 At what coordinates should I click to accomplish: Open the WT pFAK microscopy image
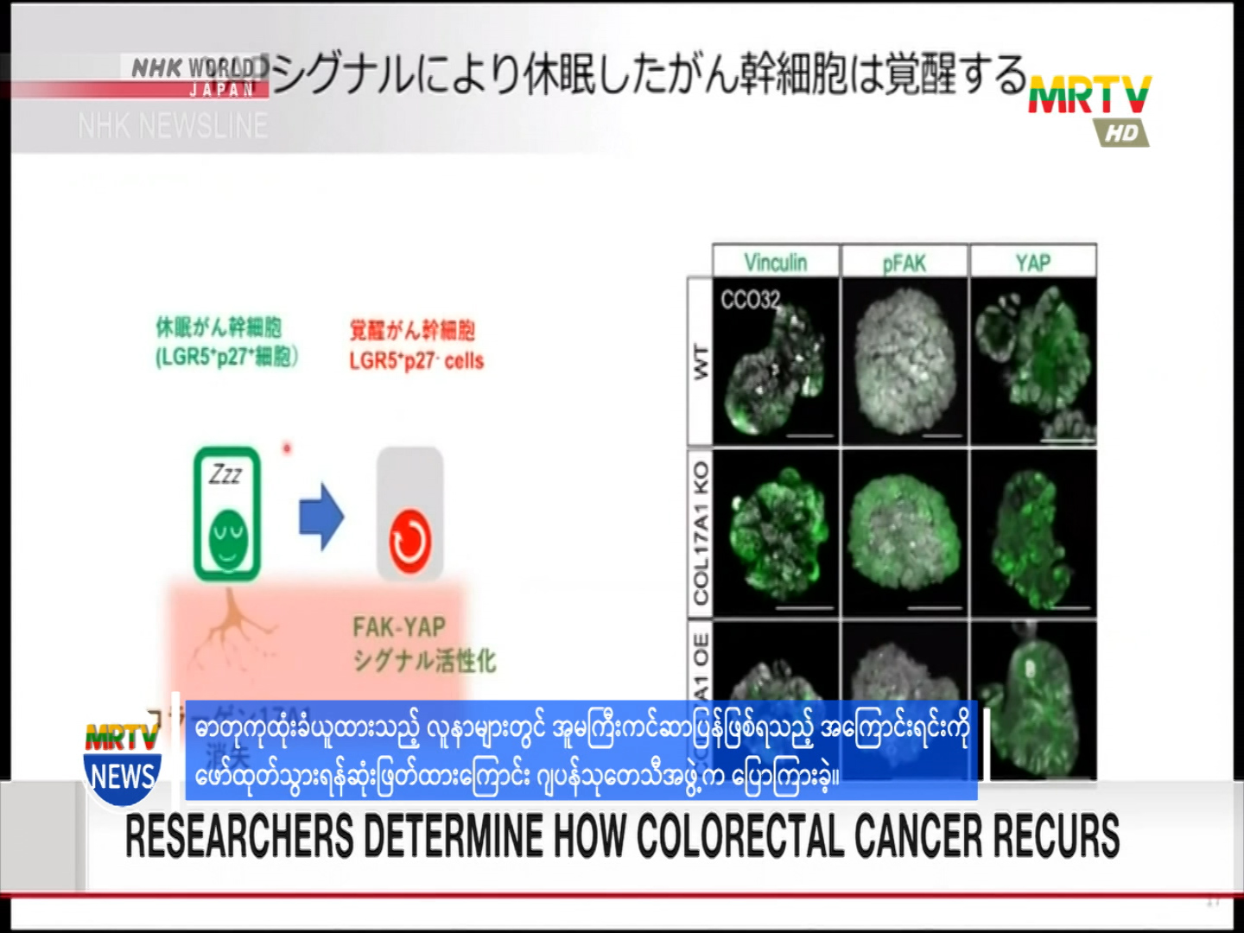point(904,361)
